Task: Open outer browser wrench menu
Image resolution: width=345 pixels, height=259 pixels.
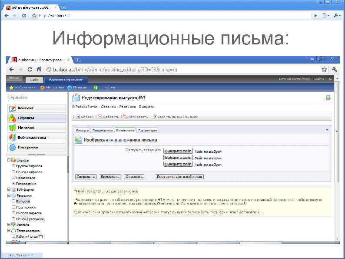Action: click(x=337, y=15)
